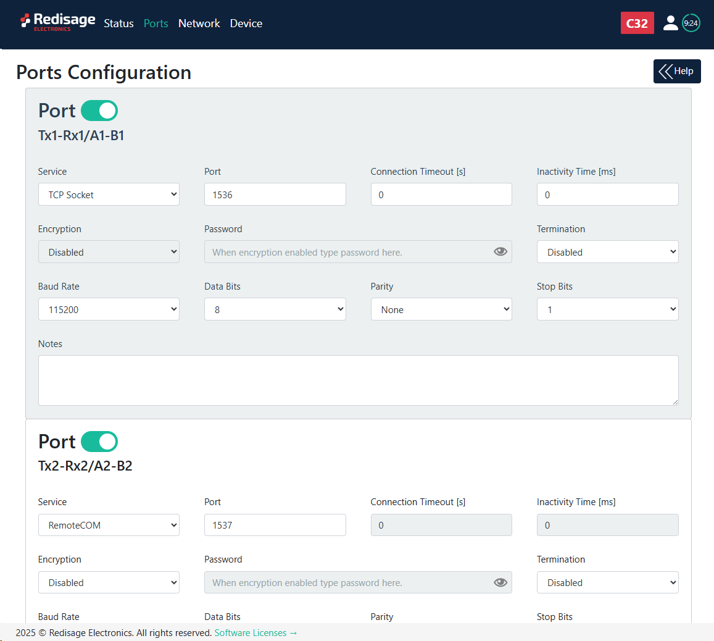Show password for port Tx2-Rx2/A2-B2
The image size is (714, 641).
click(x=500, y=582)
